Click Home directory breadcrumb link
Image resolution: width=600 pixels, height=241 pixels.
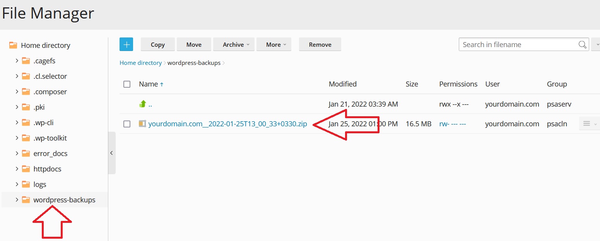tap(140, 63)
